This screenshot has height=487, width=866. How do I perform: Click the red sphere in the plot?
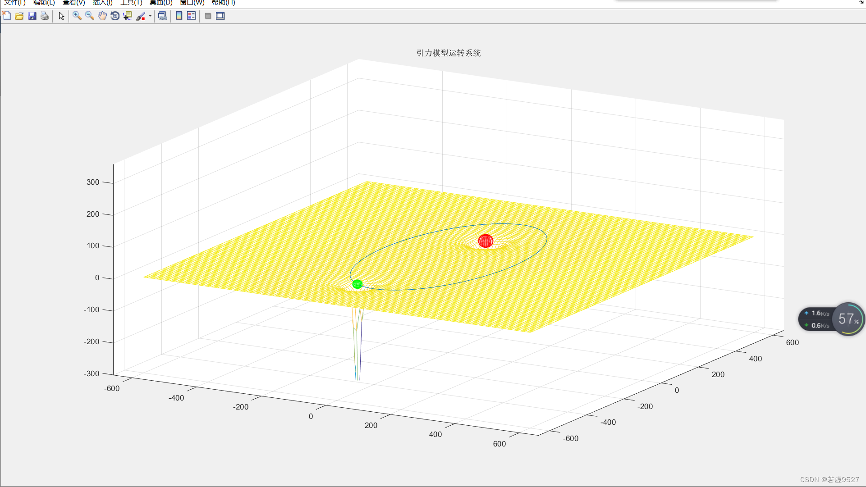tap(486, 241)
